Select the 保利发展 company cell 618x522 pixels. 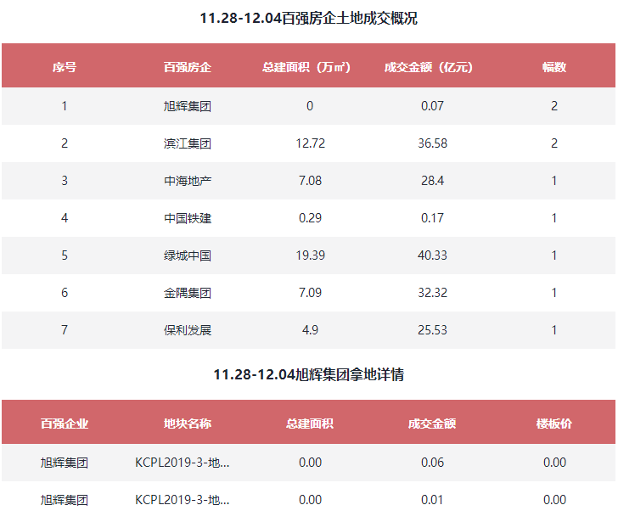pos(187,330)
